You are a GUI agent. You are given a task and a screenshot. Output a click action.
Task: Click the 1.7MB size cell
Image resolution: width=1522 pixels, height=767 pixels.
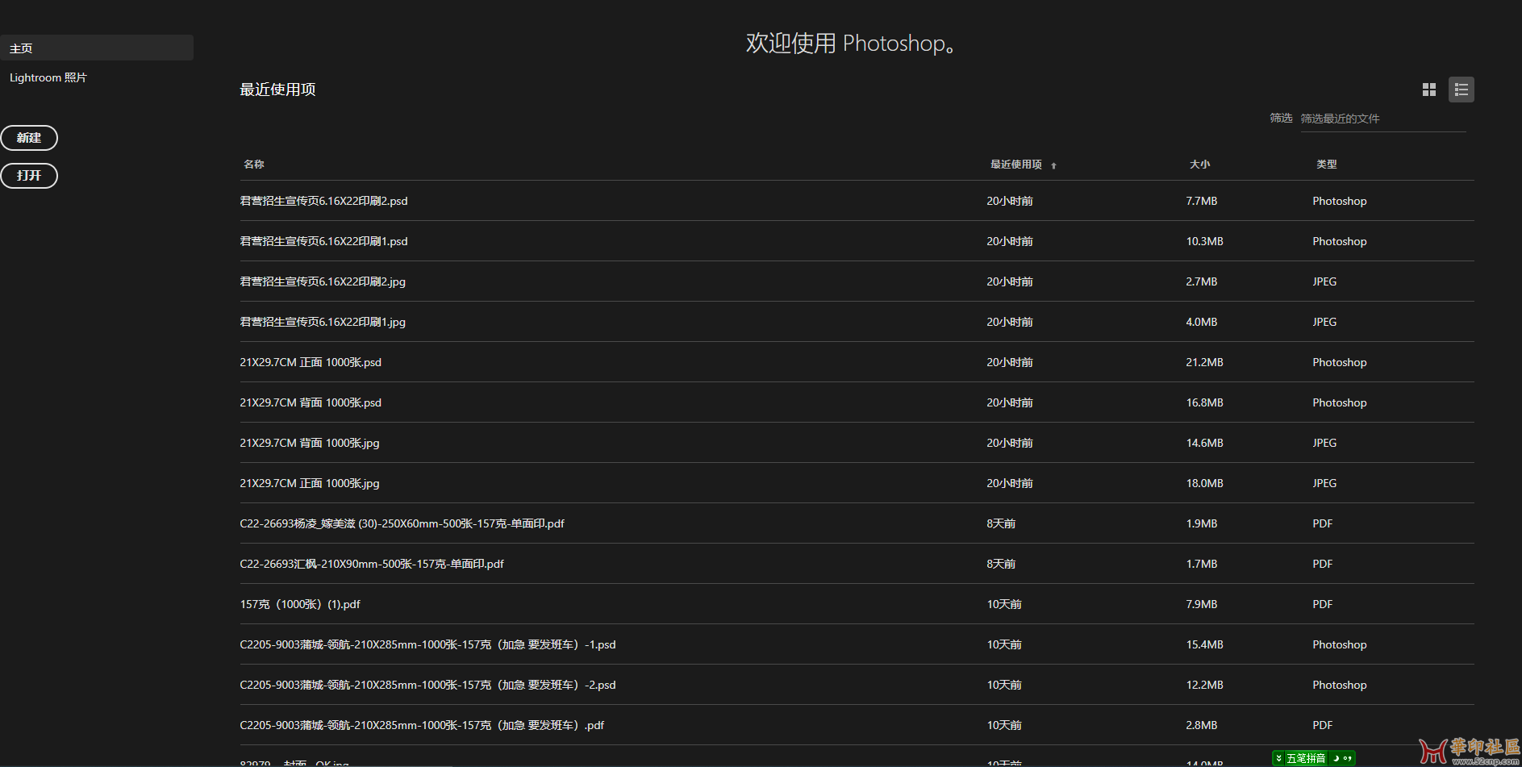[1202, 564]
